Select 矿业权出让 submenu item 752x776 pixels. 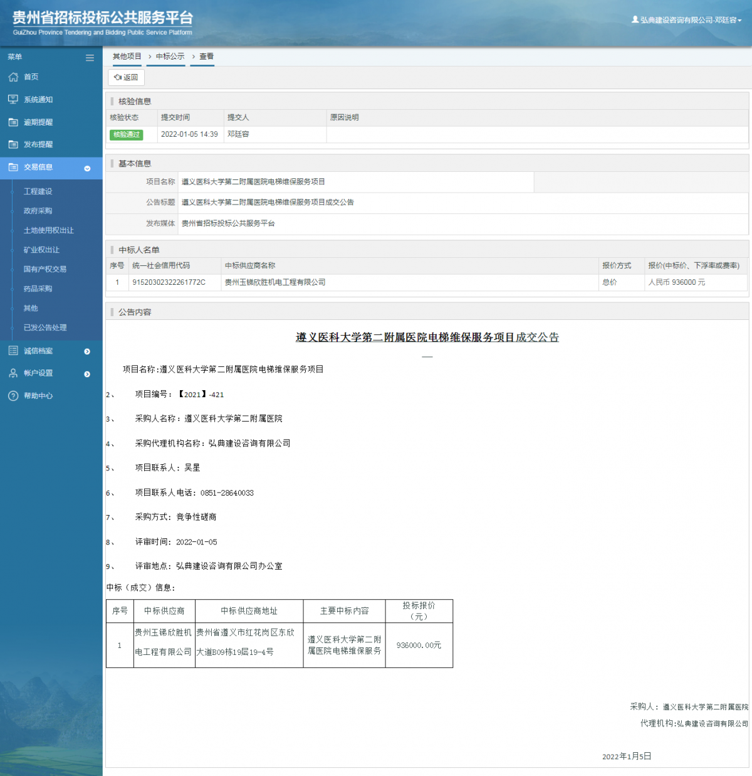coord(41,250)
